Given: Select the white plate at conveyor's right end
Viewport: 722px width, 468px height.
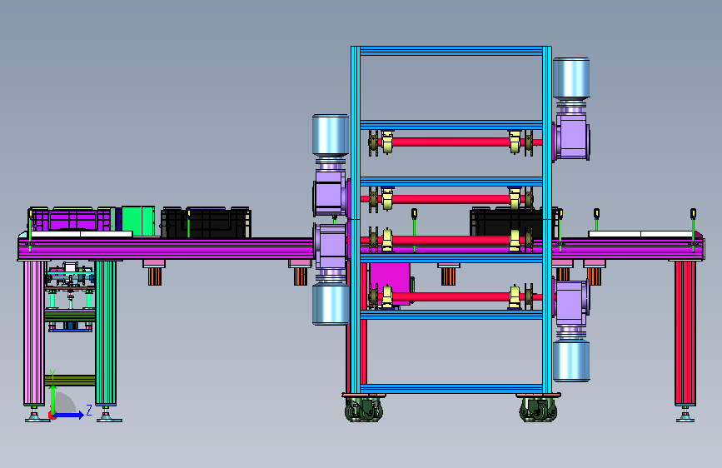Looking at the screenshot, I should click(641, 234).
